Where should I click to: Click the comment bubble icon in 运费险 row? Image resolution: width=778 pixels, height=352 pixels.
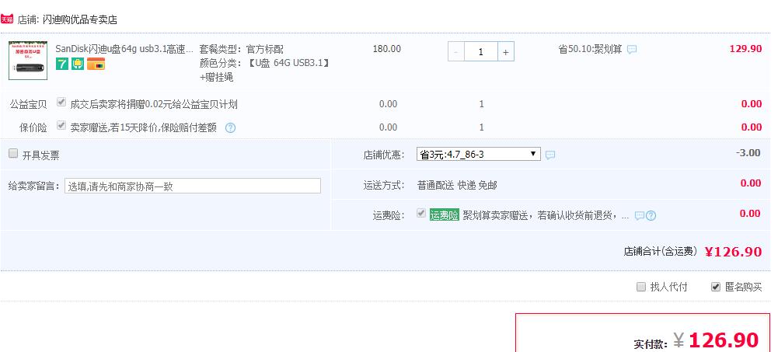[640, 216]
